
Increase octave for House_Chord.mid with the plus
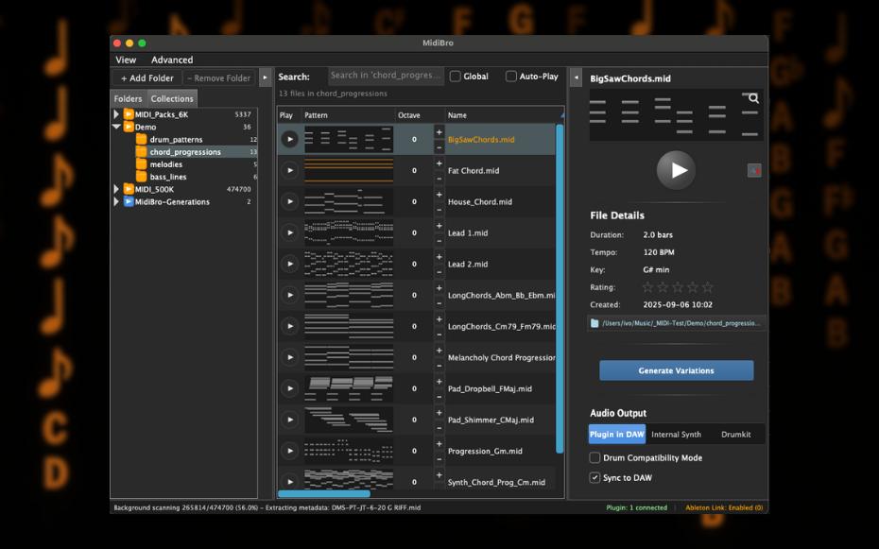[x=438, y=196]
